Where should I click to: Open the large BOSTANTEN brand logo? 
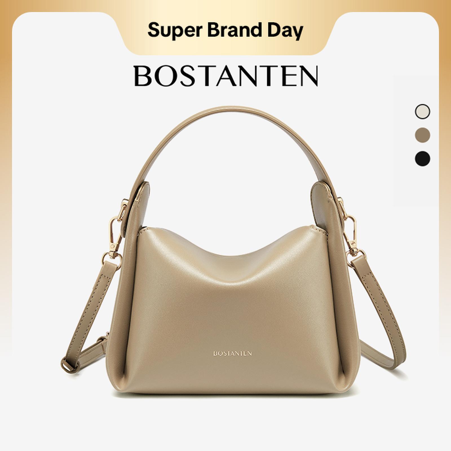point(226,76)
